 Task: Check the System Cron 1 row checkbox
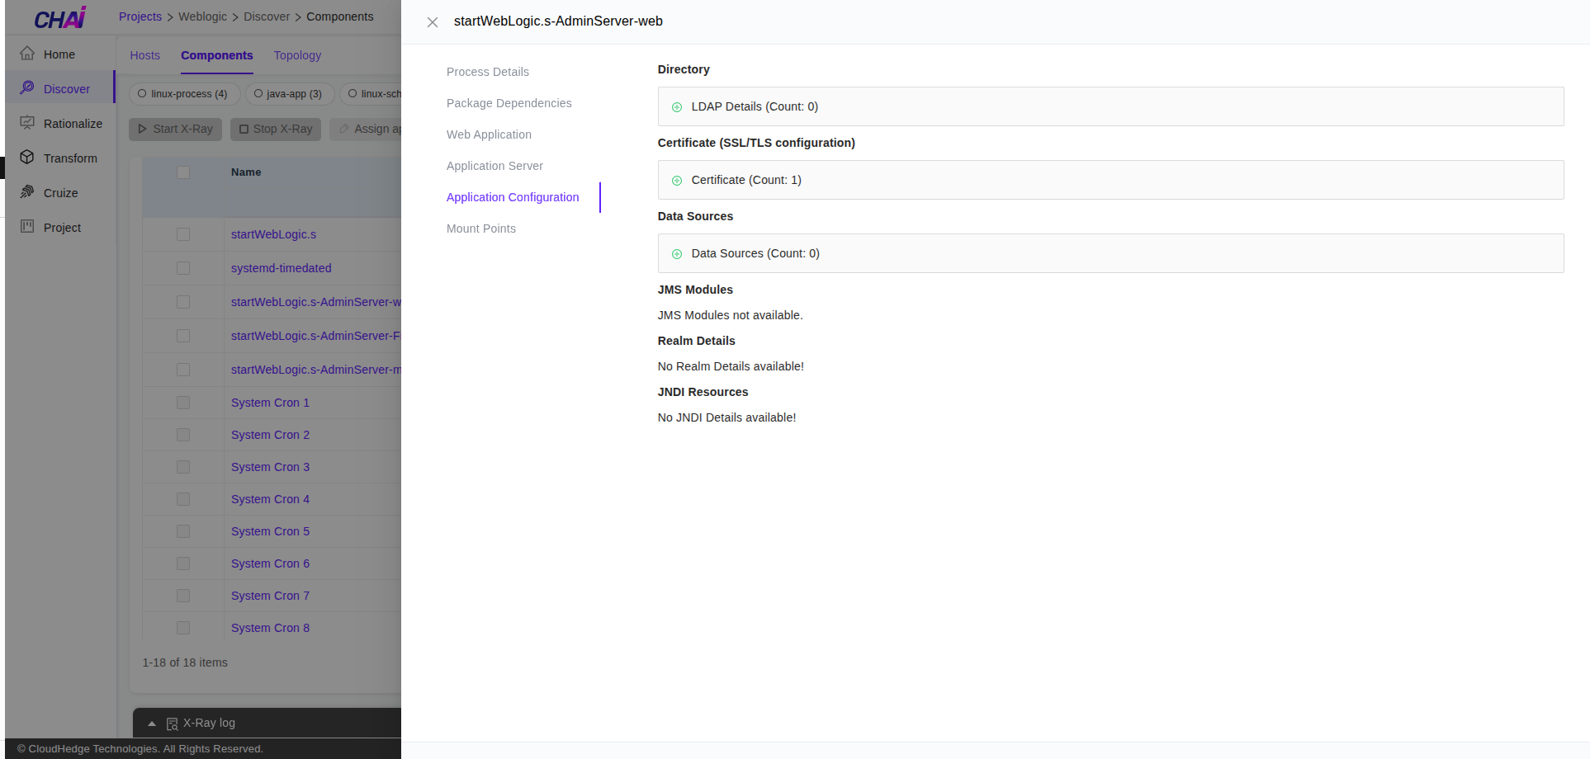point(182,403)
